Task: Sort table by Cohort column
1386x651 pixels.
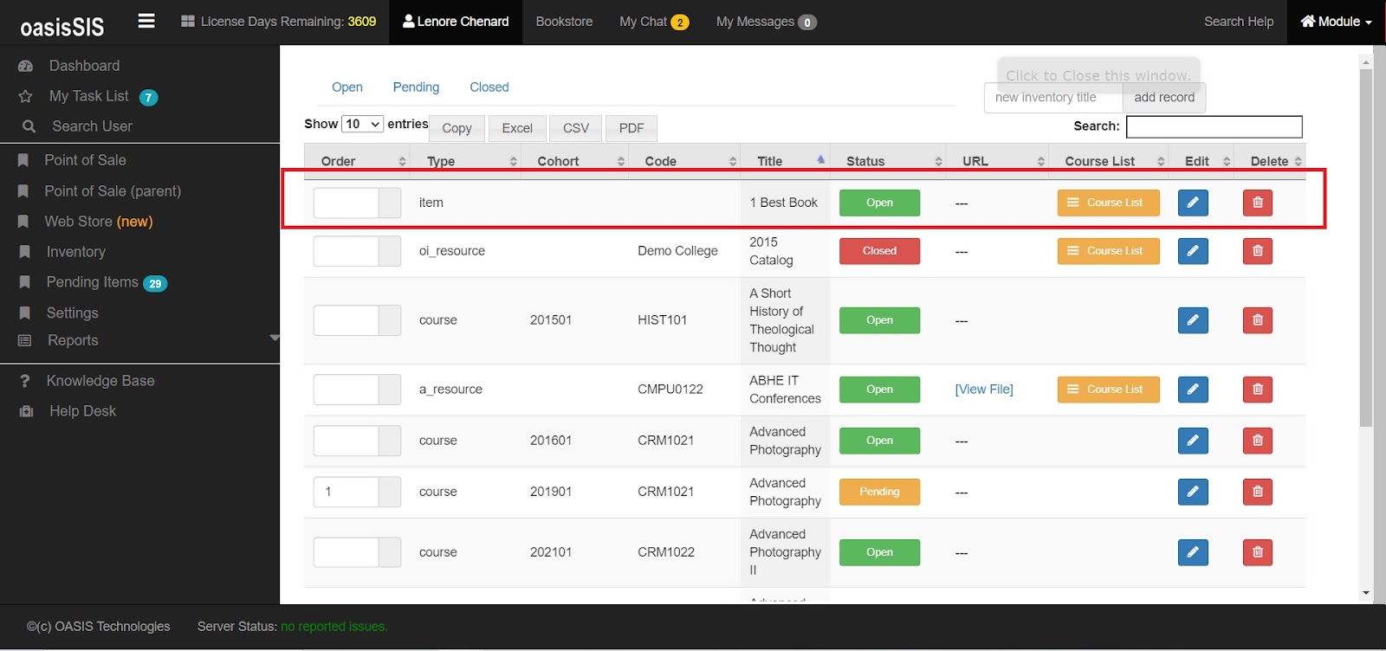Action: tap(573, 161)
